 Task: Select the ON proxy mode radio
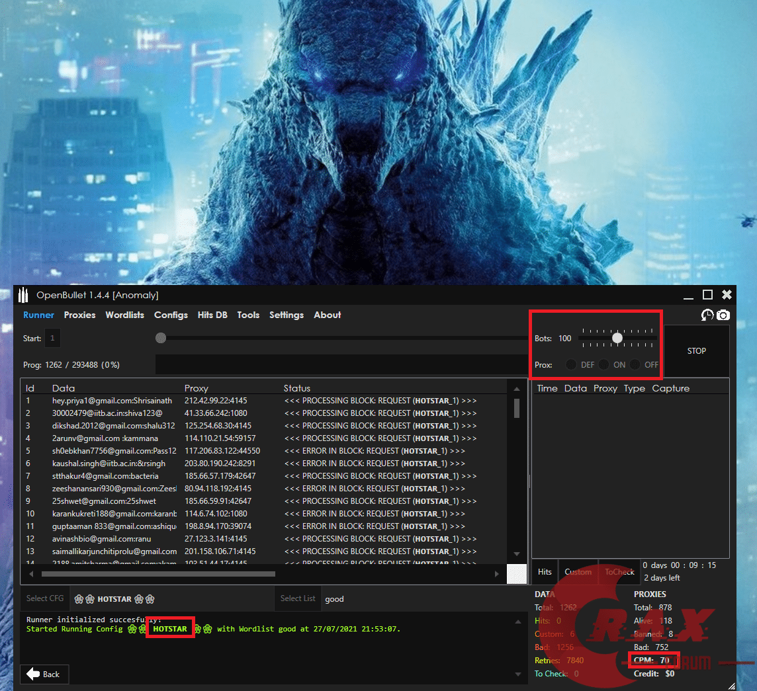pos(603,364)
